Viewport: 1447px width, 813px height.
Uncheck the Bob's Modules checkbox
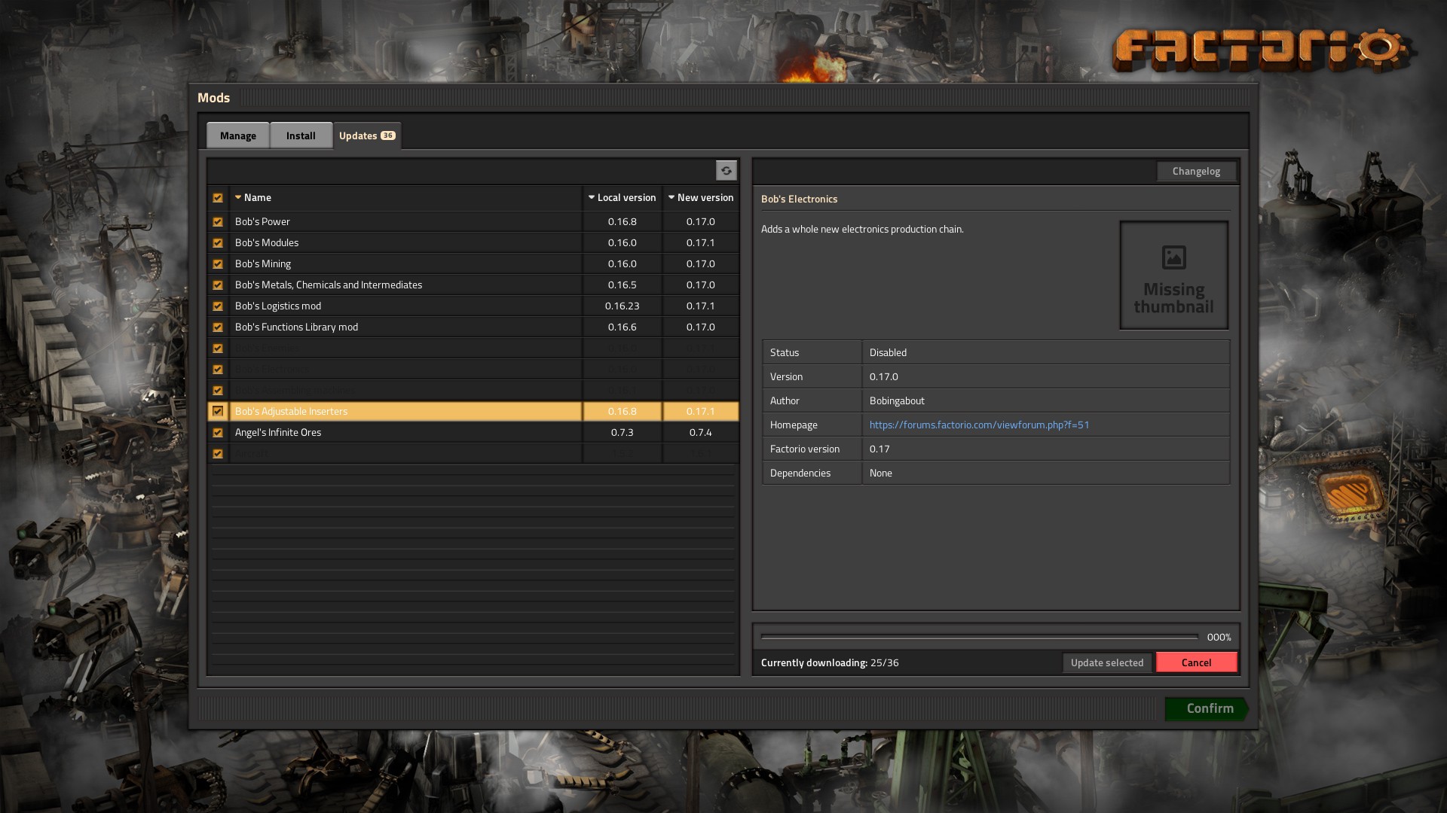(x=218, y=243)
